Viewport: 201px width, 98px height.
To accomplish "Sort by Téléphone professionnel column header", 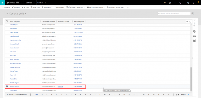I will [79, 21].
